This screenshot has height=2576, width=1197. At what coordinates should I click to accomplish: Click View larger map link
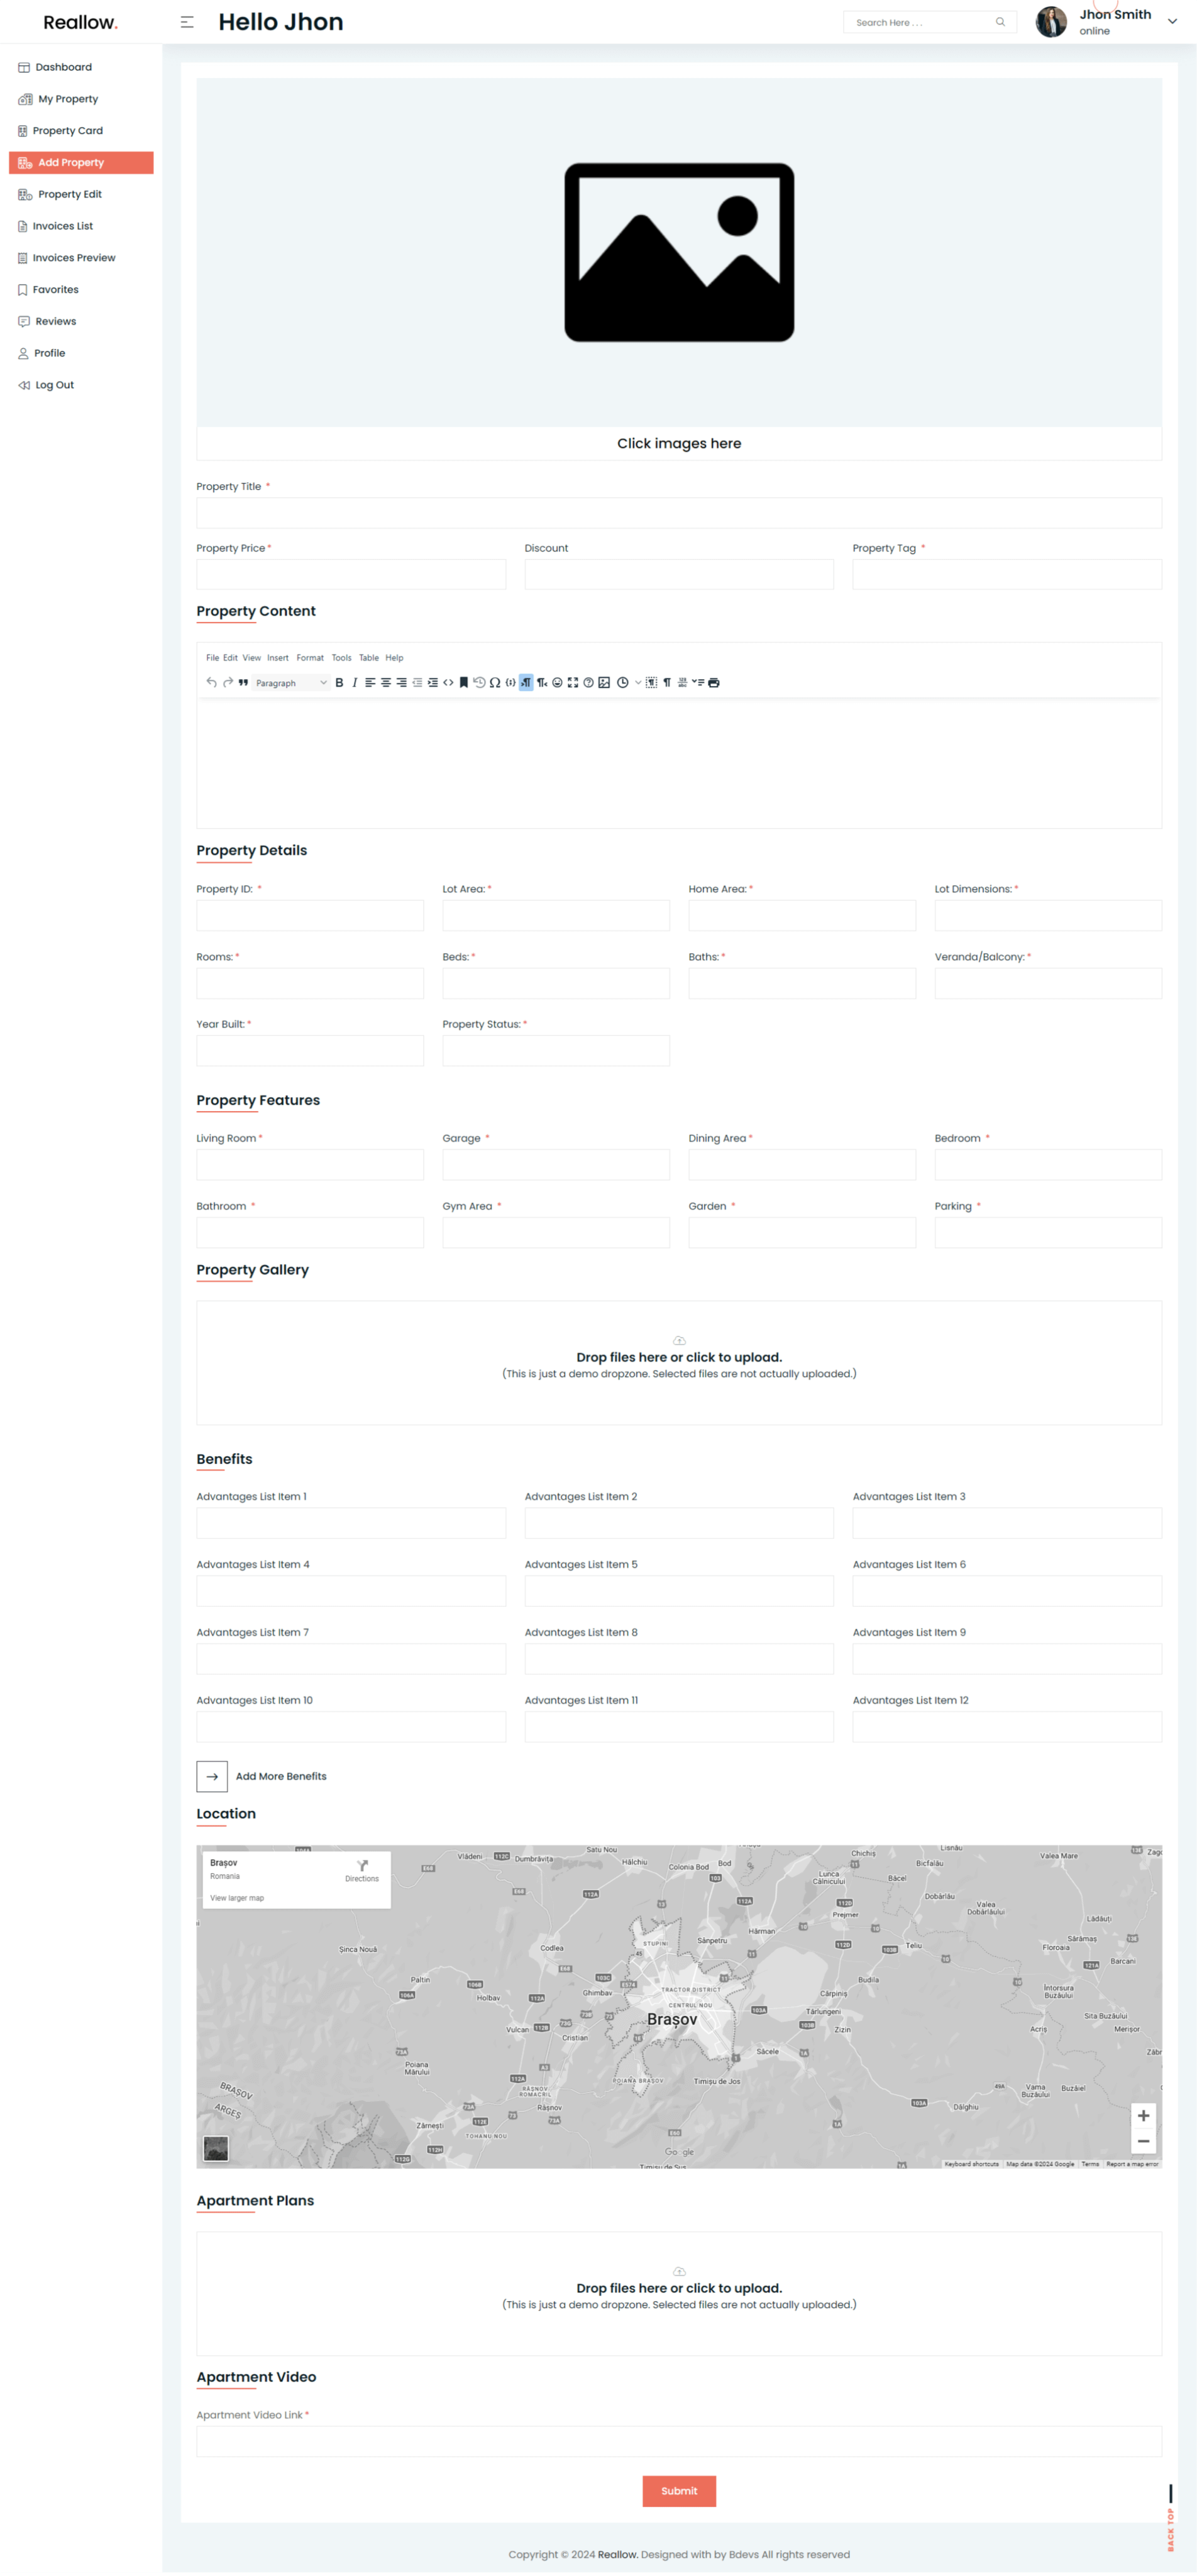(237, 1898)
